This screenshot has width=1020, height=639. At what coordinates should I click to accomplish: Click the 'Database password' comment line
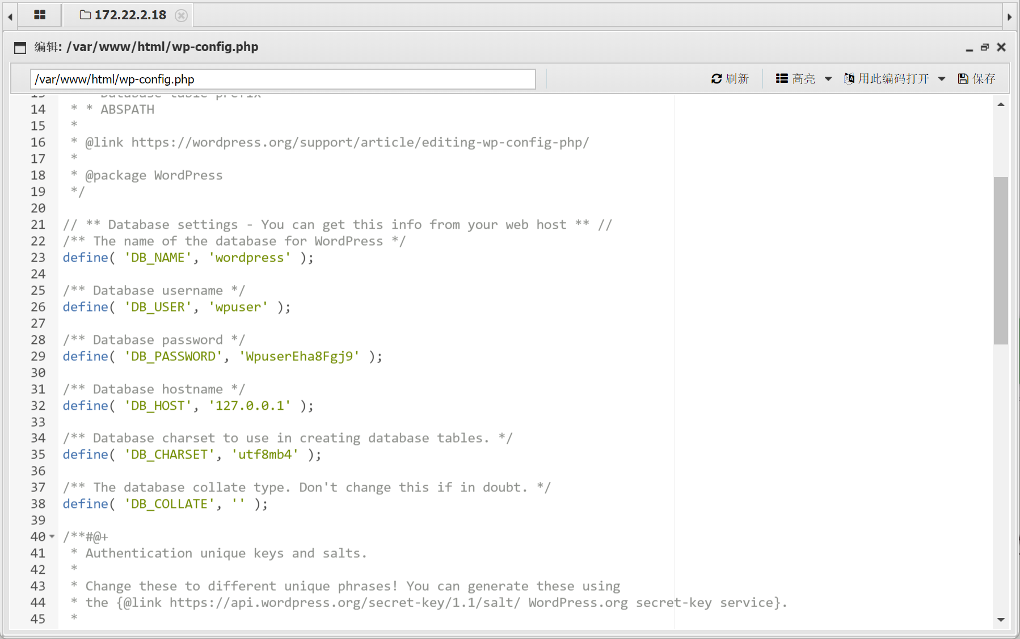click(x=154, y=340)
